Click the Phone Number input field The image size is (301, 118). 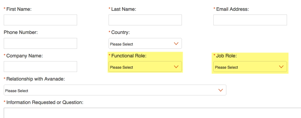40,43
